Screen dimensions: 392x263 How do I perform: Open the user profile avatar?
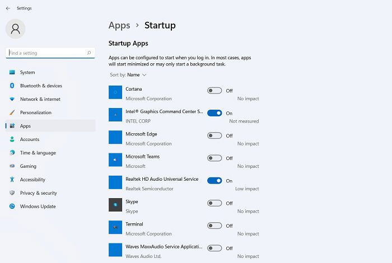[16, 29]
